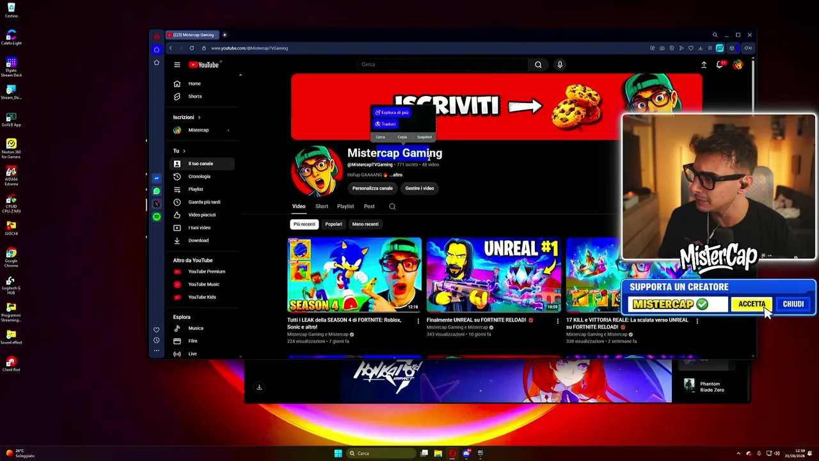The image size is (819, 461).
Task: Open Cronologia in sidebar
Action: [202, 176]
